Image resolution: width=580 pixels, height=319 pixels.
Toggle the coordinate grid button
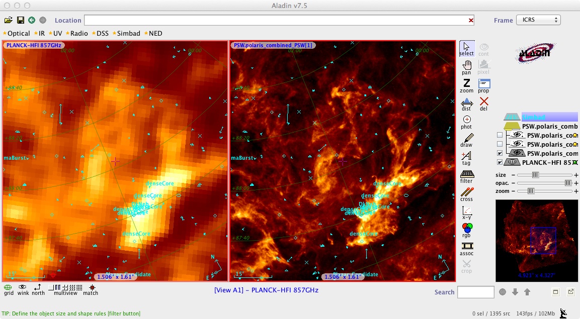pos(9,289)
